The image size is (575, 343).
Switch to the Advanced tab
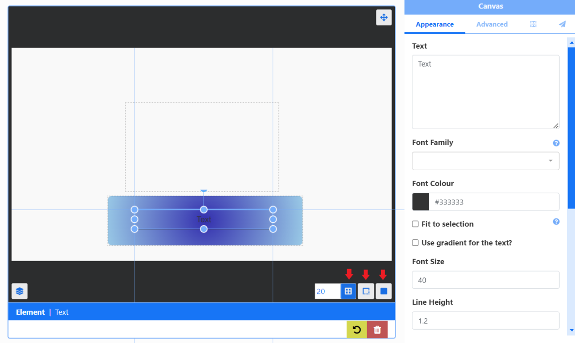[491, 24]
